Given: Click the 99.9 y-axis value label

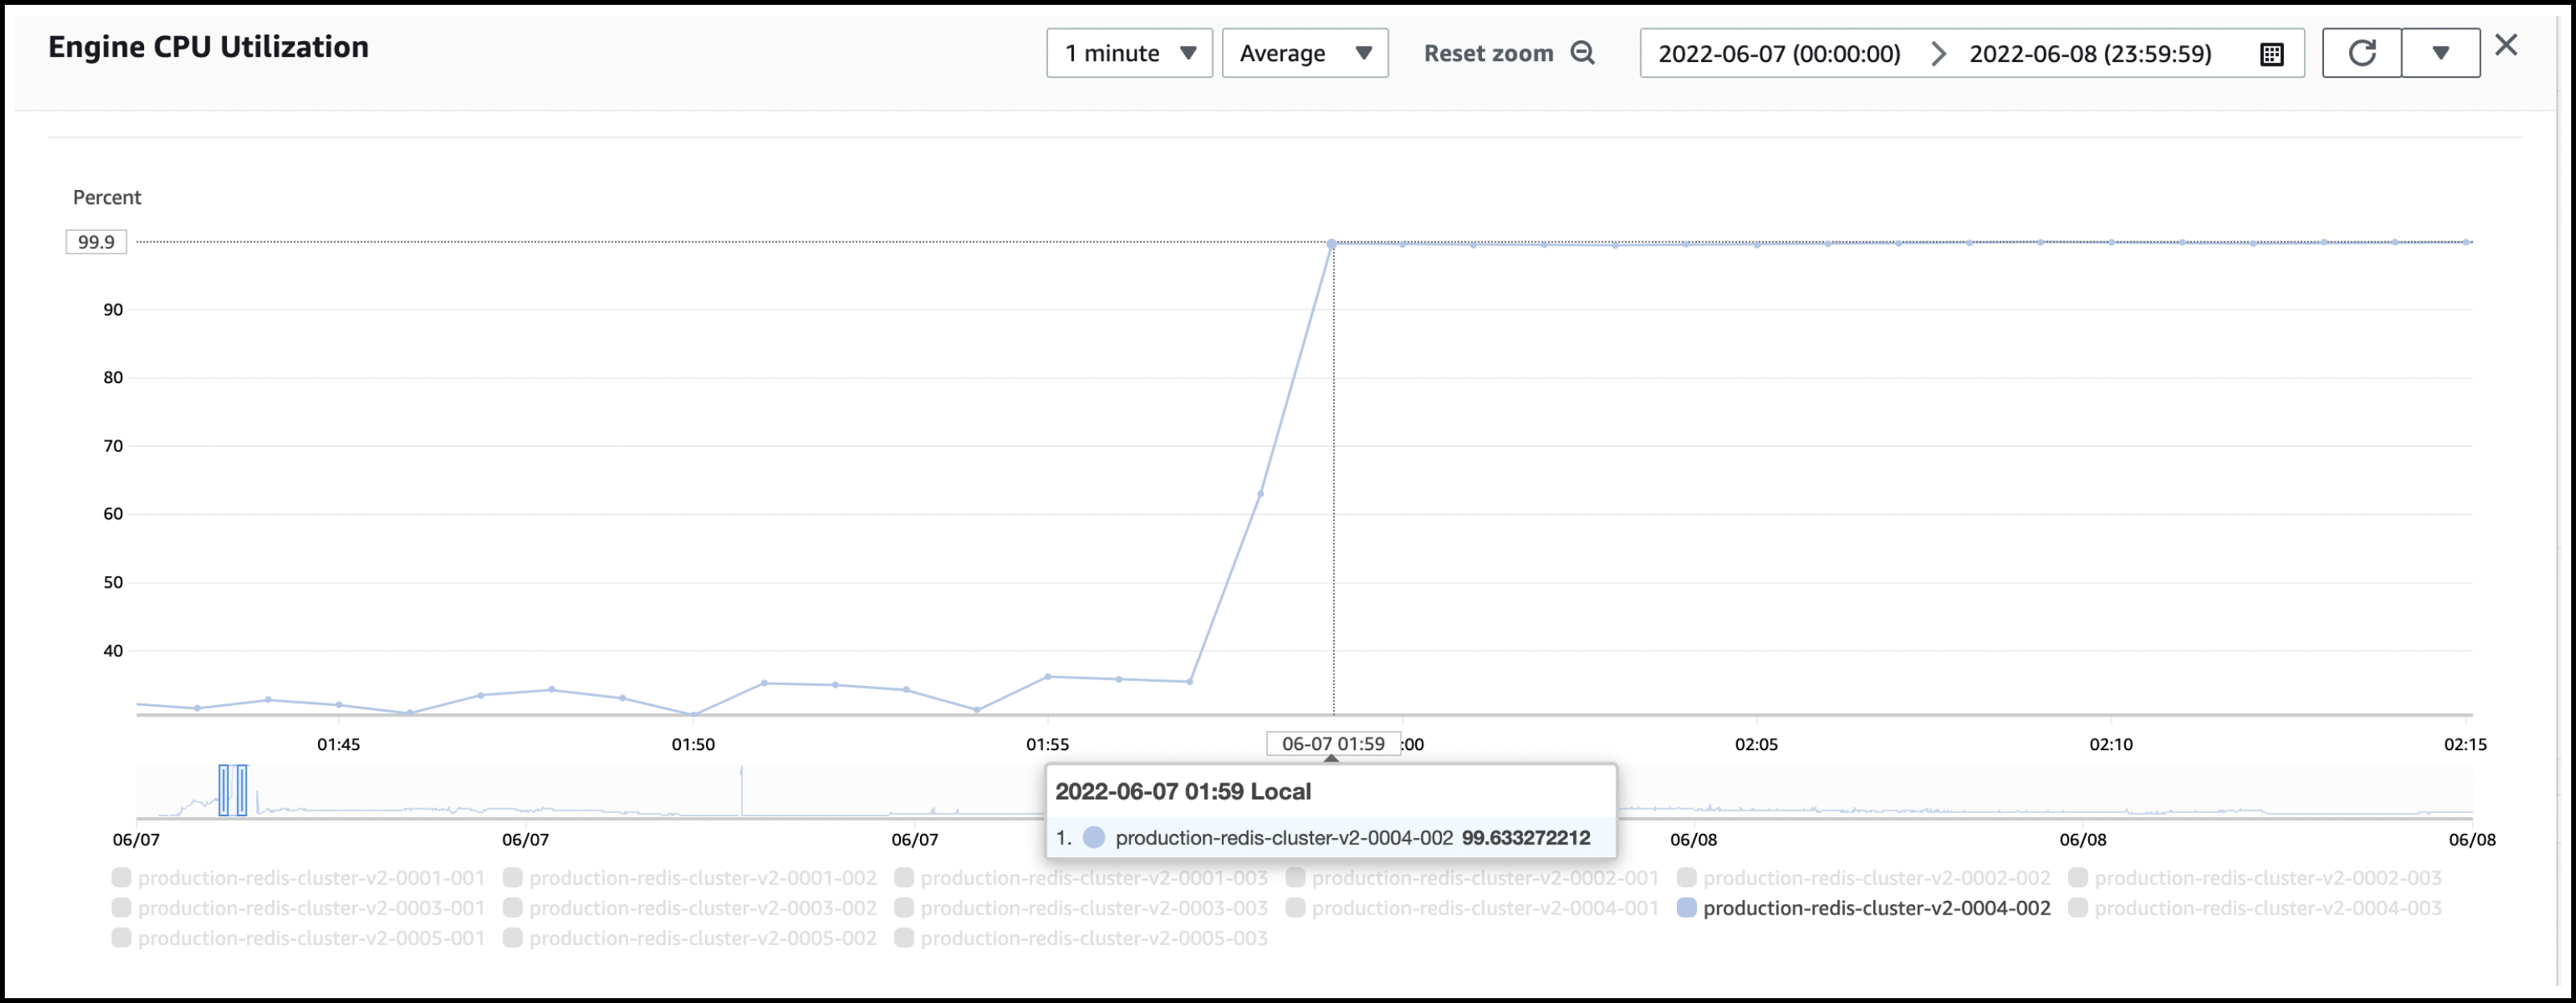Looking at the screenshot, I should pyautogui.click(x=96, y=242).
